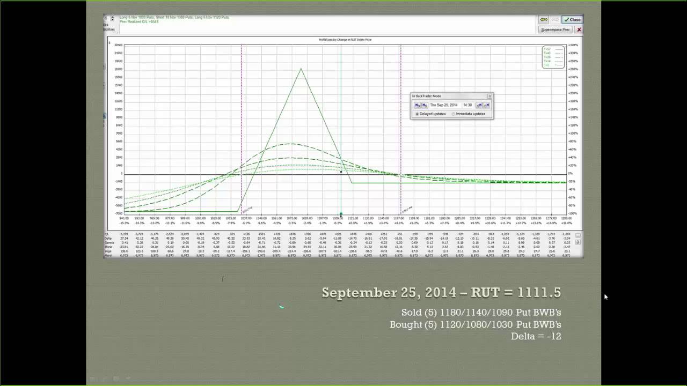Click the T+57 legend entry
This screenshot has width=687, height=386.
(x=553, y=49)
